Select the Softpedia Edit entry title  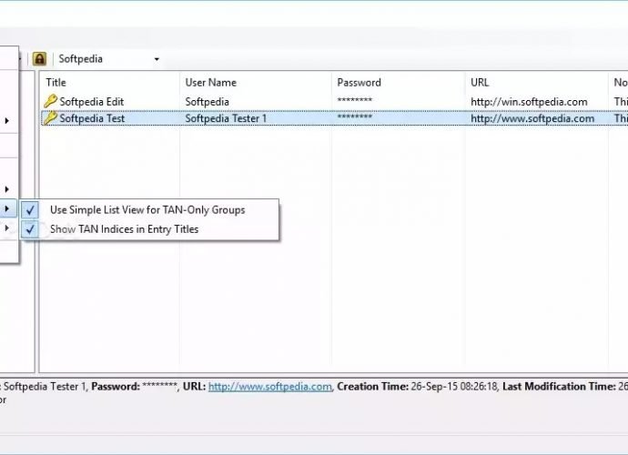click(x=92, y=102)
